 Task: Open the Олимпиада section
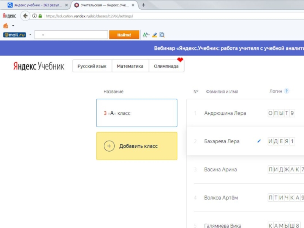coord(166,66)
